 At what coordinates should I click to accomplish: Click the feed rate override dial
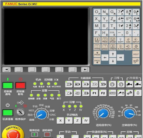[103, 113]
